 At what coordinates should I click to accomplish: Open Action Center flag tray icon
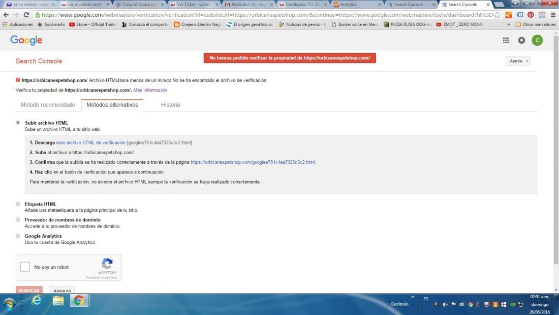(453, 304)
